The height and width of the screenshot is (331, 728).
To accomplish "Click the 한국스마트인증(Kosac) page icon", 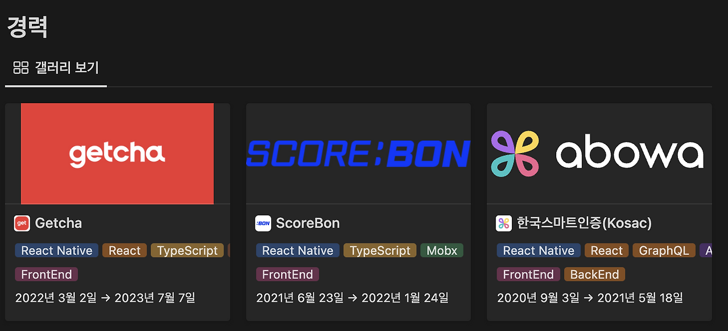I will (504, 224).
